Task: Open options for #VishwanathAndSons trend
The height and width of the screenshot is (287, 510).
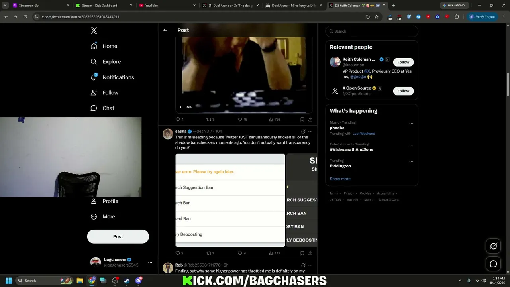Action: point(411,145)
